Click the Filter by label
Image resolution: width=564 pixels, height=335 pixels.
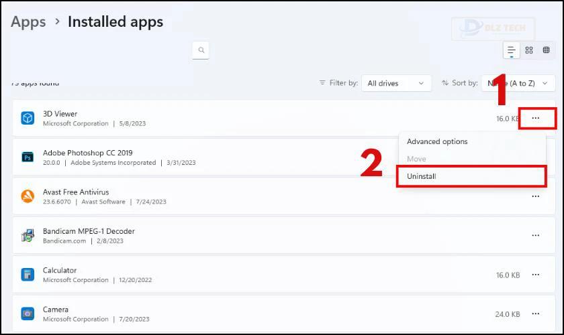pos(344,83)
